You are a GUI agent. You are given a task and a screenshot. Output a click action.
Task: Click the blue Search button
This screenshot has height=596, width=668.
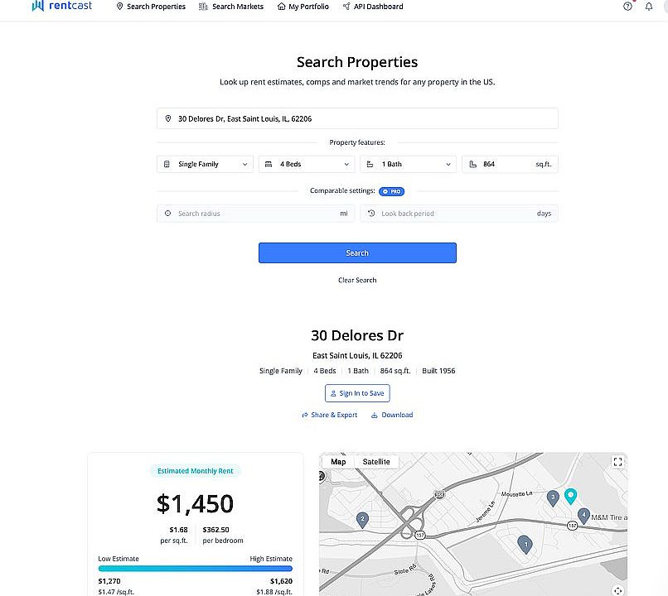[x=357, y=253]
